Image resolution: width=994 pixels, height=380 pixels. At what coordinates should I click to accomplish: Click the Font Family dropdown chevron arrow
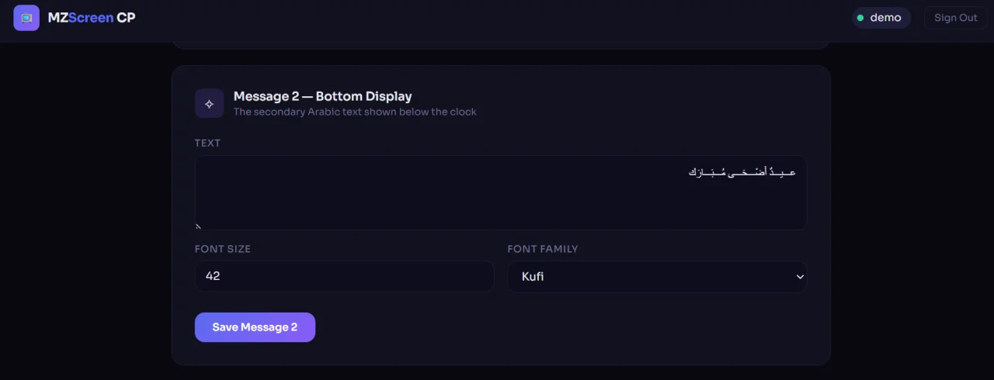coord(800,277)
